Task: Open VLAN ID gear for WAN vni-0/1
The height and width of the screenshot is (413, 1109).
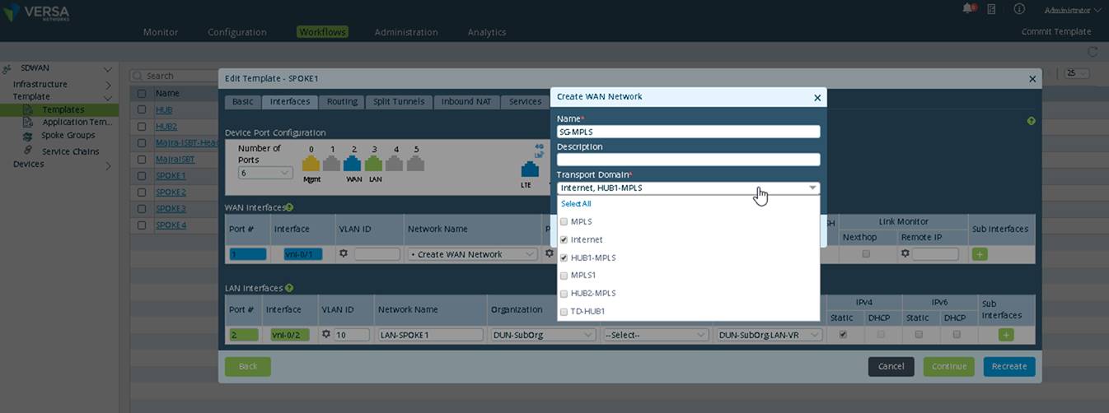Action: (x=344, y=254)
